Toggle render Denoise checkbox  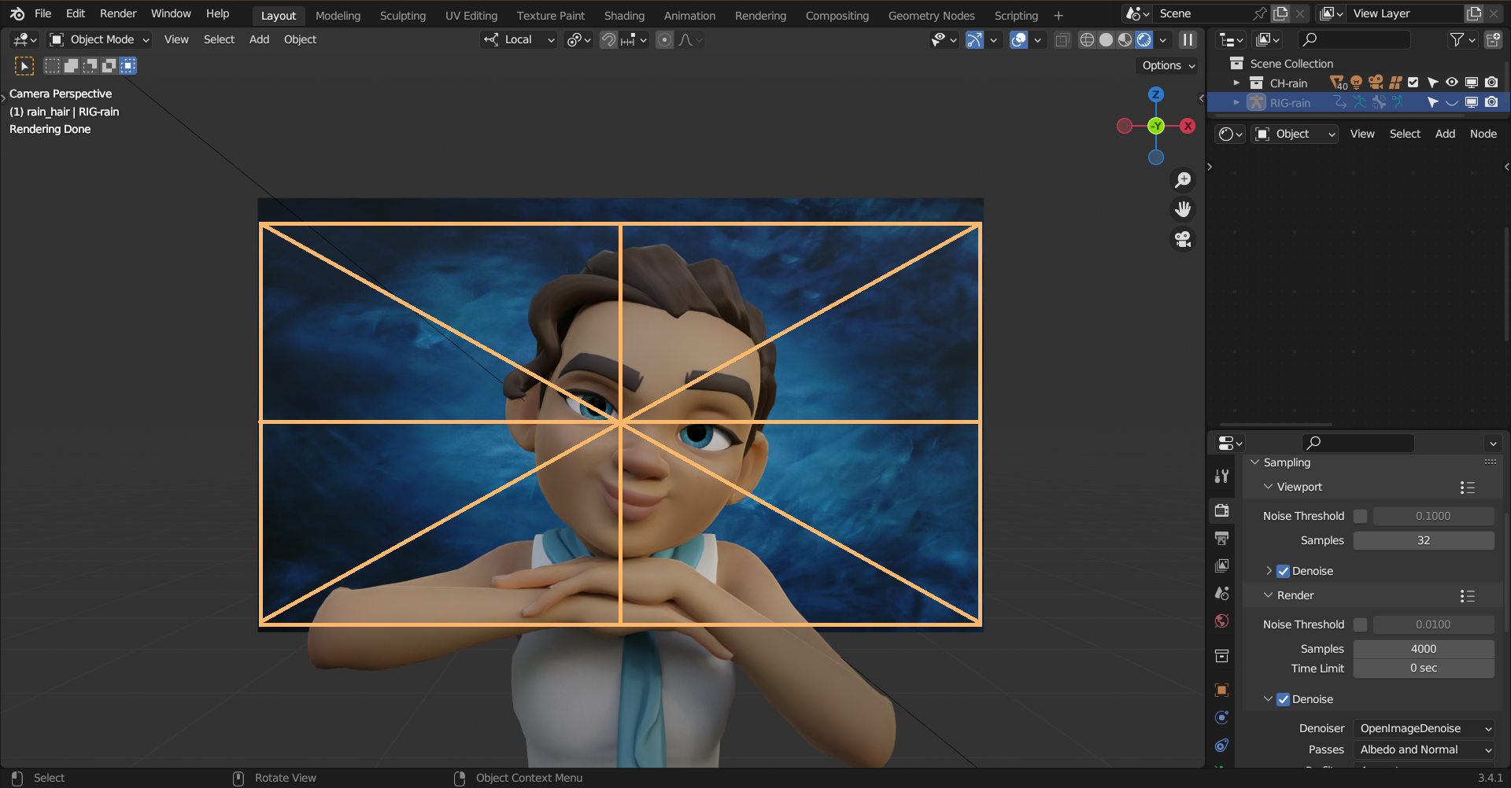point(1283,700)
